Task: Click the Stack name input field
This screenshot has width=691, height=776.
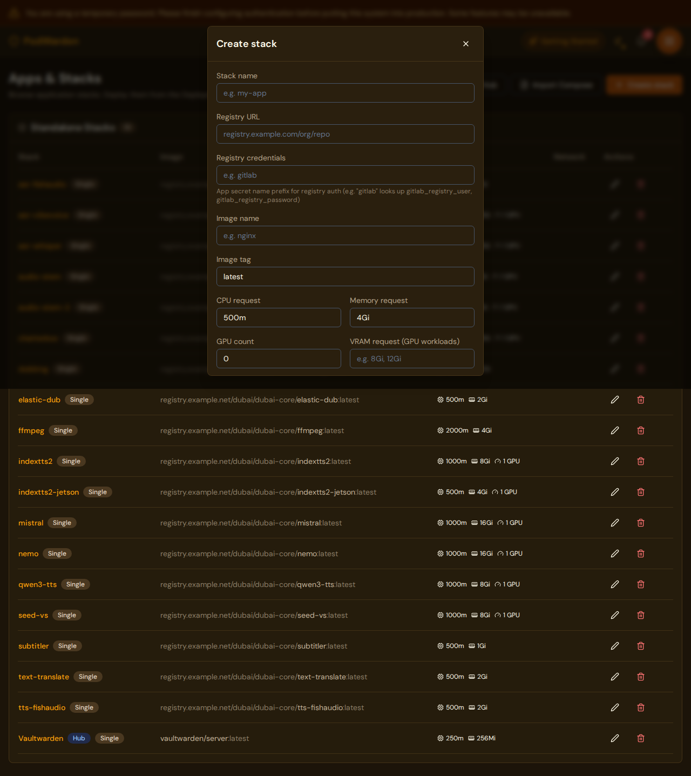Action: click(345, 93)
